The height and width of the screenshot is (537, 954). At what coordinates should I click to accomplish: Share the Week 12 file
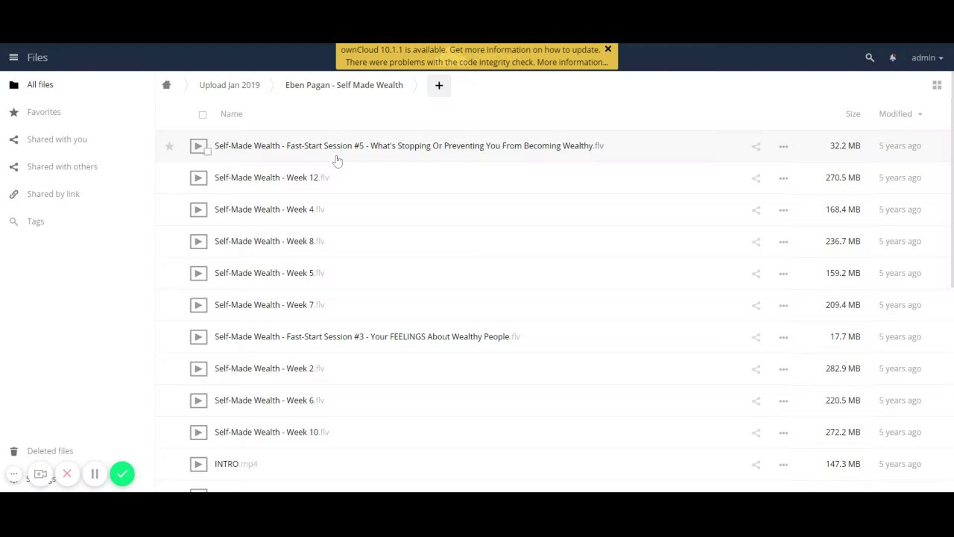tap(756, 178)
